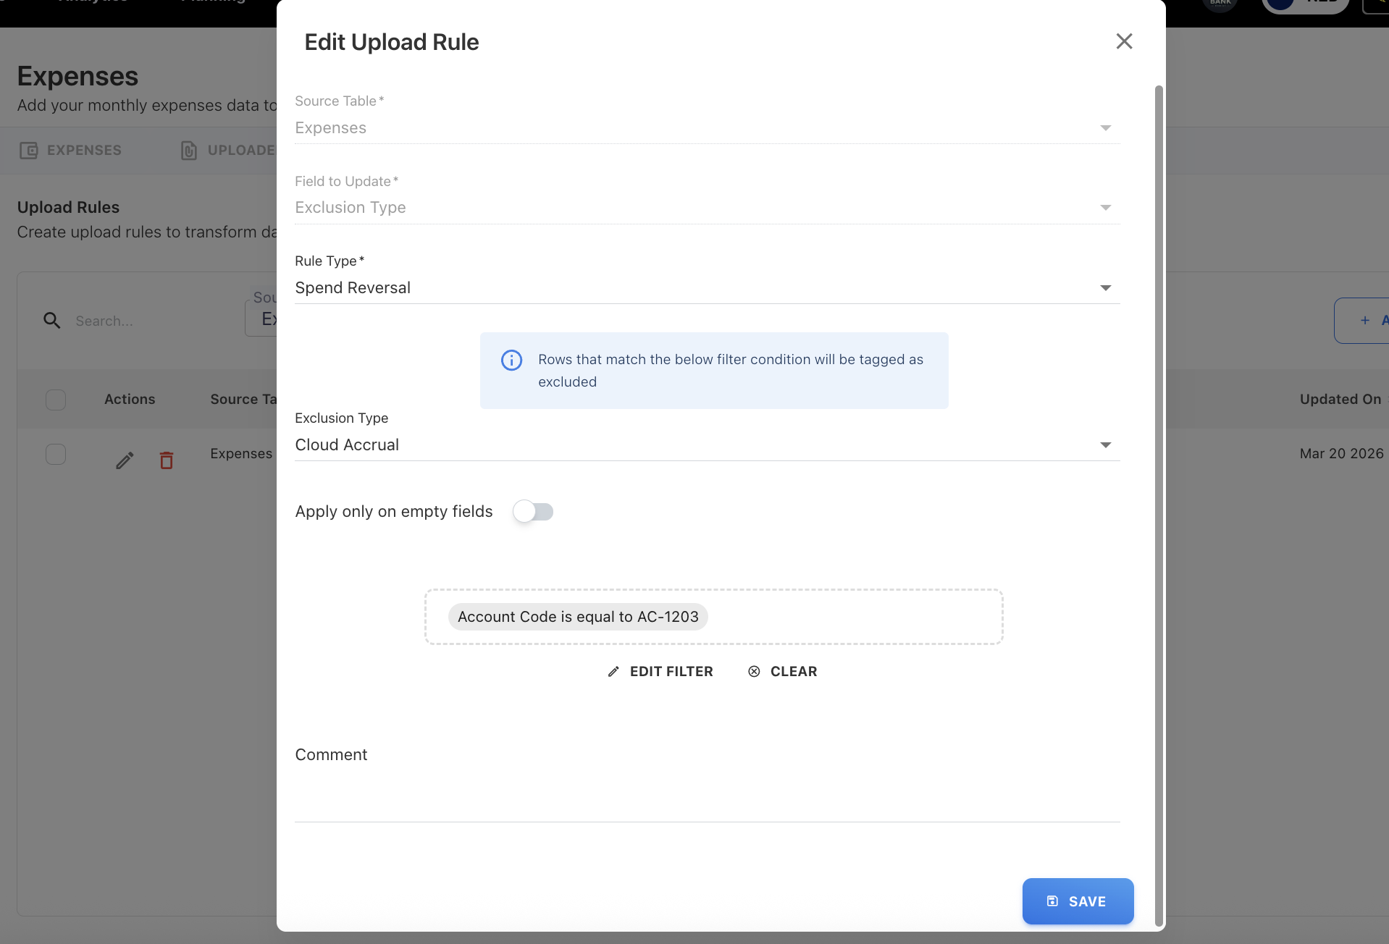The width and height of the screenshot is (1389, 944).
Task: Click the search magnifier icon
Action: [x=51, y=320]
